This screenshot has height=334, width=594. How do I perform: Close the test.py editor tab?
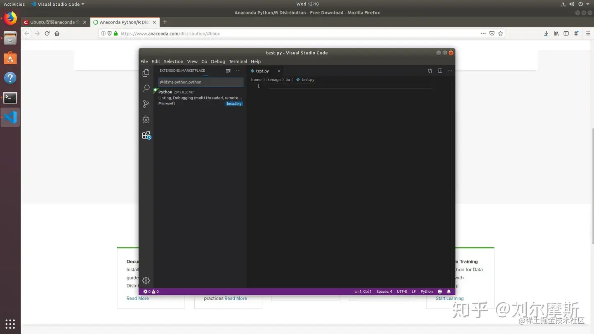[279, 71]
